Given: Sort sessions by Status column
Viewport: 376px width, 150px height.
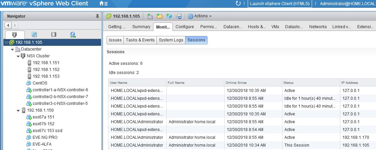Looking at the screenshot, I should (311, 82).
